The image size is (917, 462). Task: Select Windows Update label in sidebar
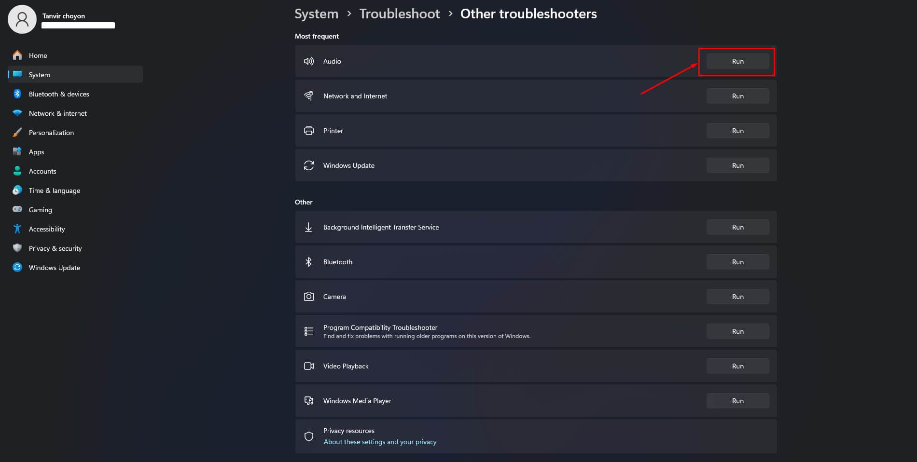click(x=55, y=268)
